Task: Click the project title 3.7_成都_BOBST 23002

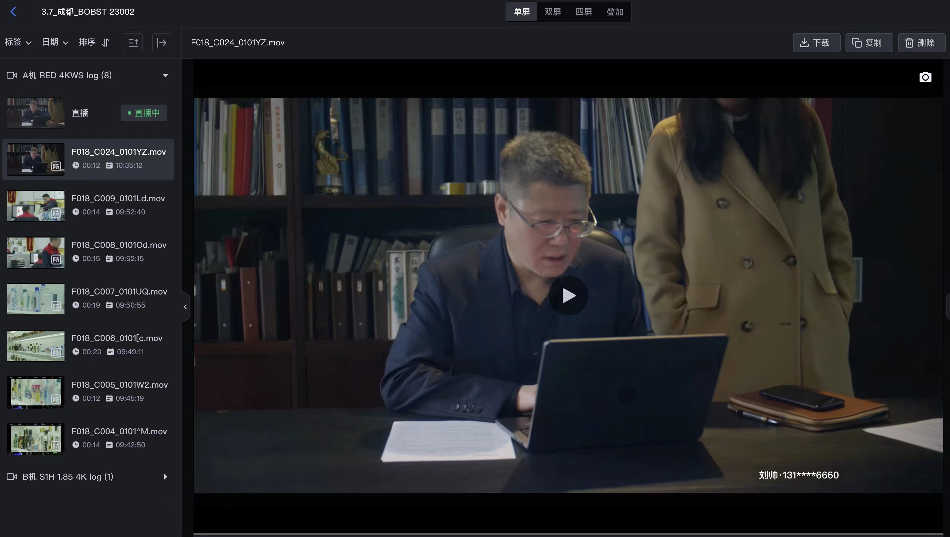Action: pyautogui.click(x=88, y=12)
